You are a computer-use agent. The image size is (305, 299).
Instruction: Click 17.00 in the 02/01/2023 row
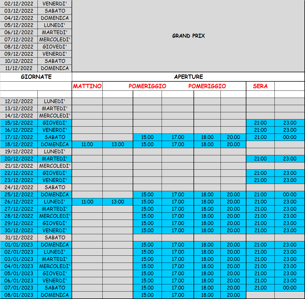178,252
